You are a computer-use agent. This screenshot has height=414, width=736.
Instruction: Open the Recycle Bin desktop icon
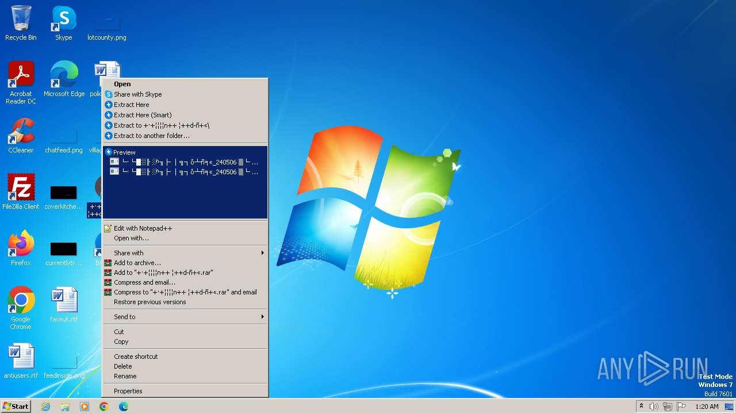click(x=21, y=23)
